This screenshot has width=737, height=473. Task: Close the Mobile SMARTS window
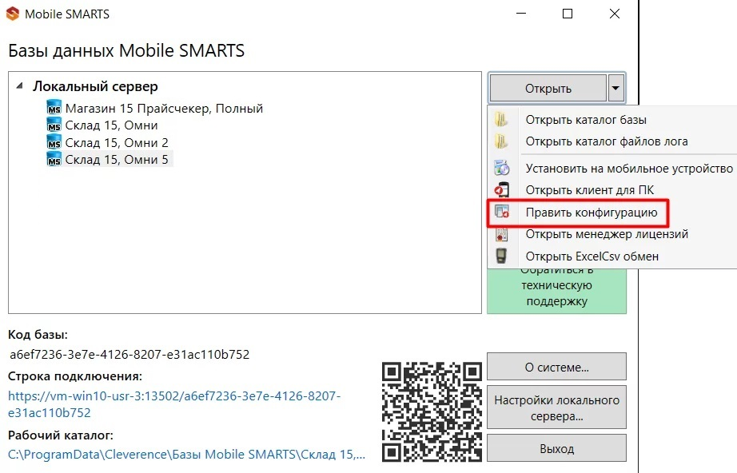(615, 14)
